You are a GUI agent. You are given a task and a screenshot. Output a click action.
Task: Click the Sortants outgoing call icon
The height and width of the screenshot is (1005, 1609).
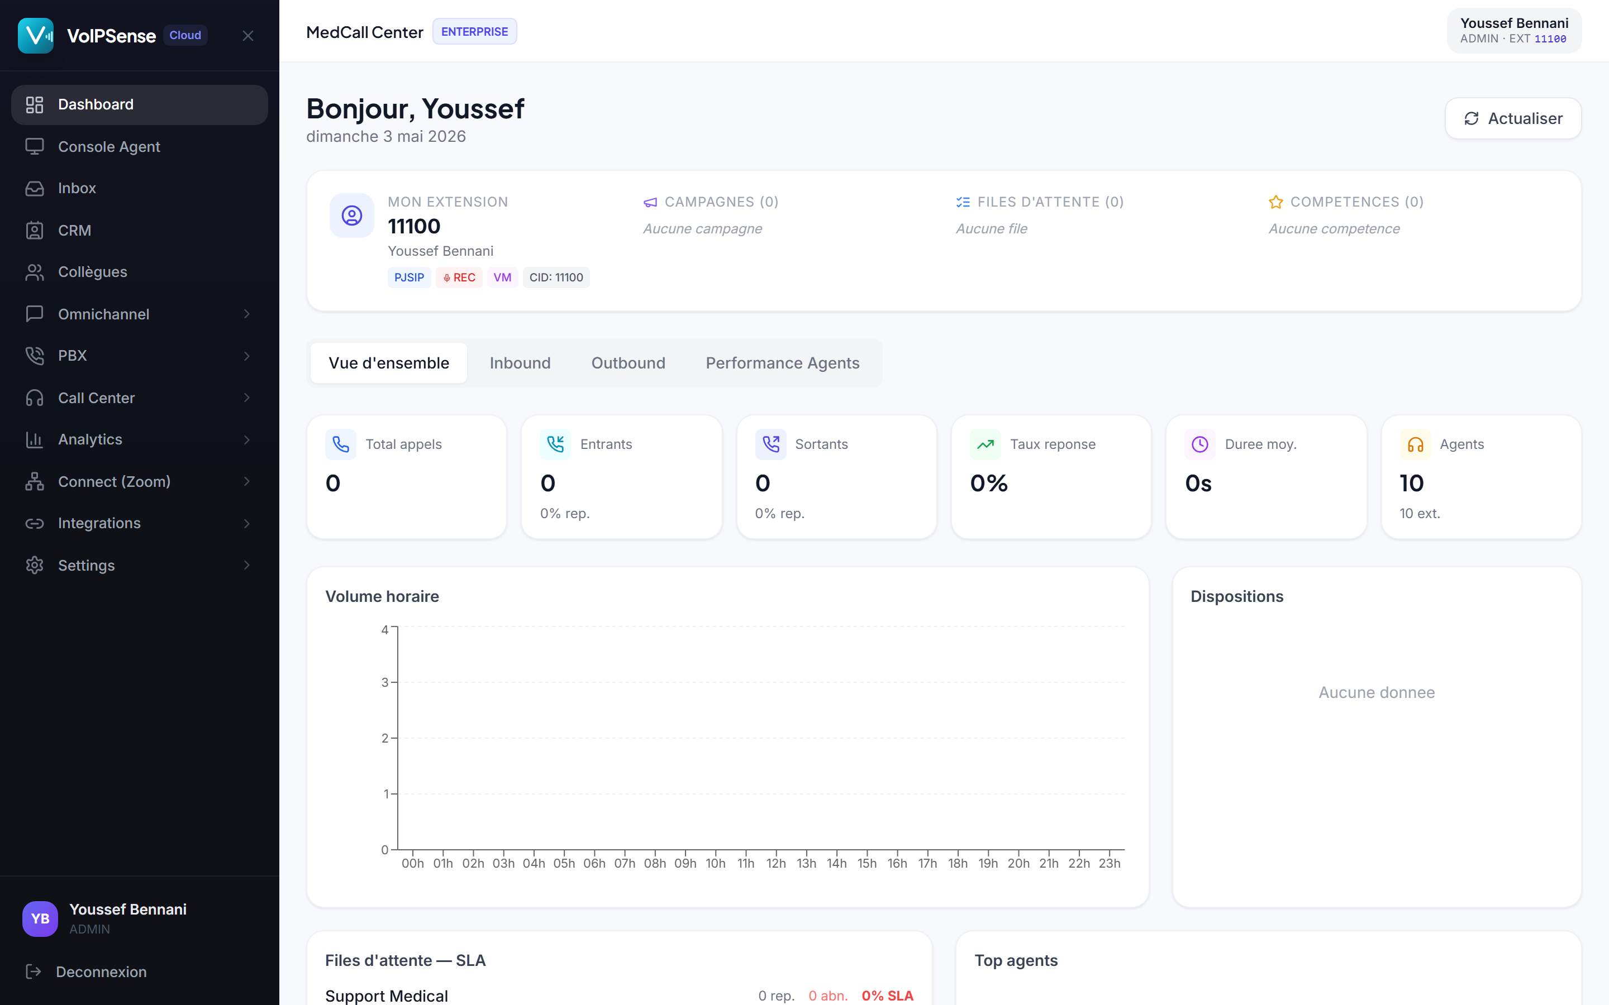pos(770,444)
